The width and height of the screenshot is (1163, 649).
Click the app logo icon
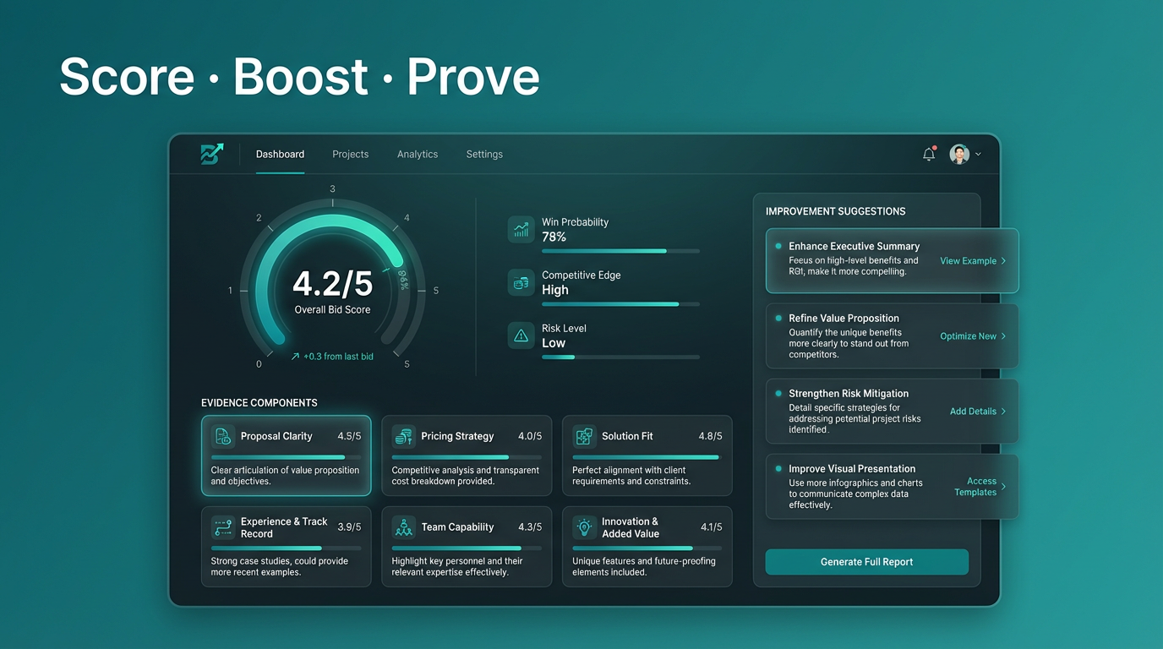click(210, 154)
